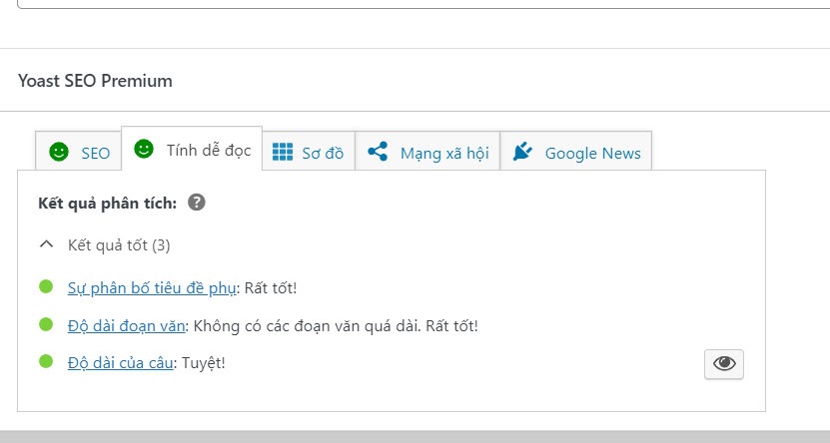Click the Kết quả phân tích label
Image resolution: width=830 pixels, height=443 pixels.
108,203
